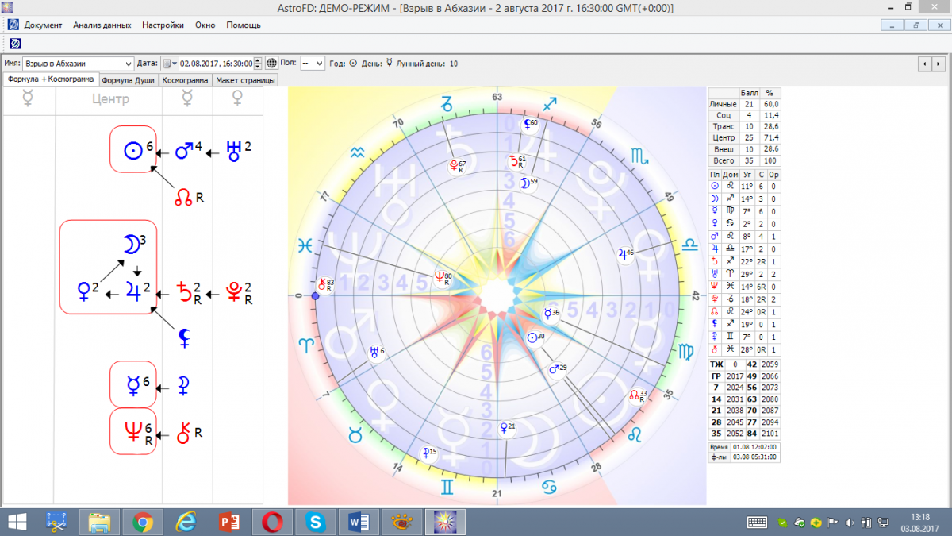Switch to Макет страницы tab

(x=245, y=80)
